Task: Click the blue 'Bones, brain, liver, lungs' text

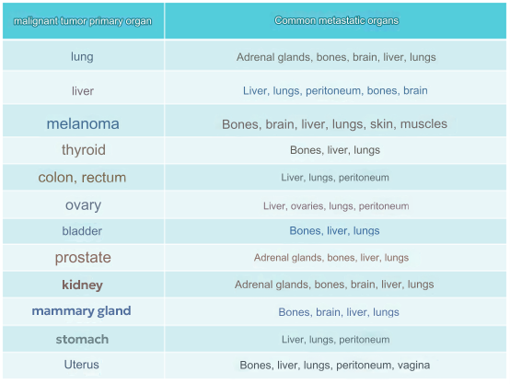Action: tap(339, 312)
